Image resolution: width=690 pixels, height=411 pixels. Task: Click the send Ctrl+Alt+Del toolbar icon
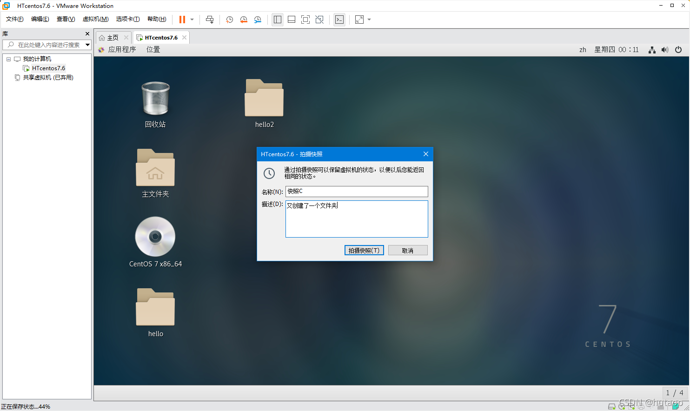pos(210,20)
